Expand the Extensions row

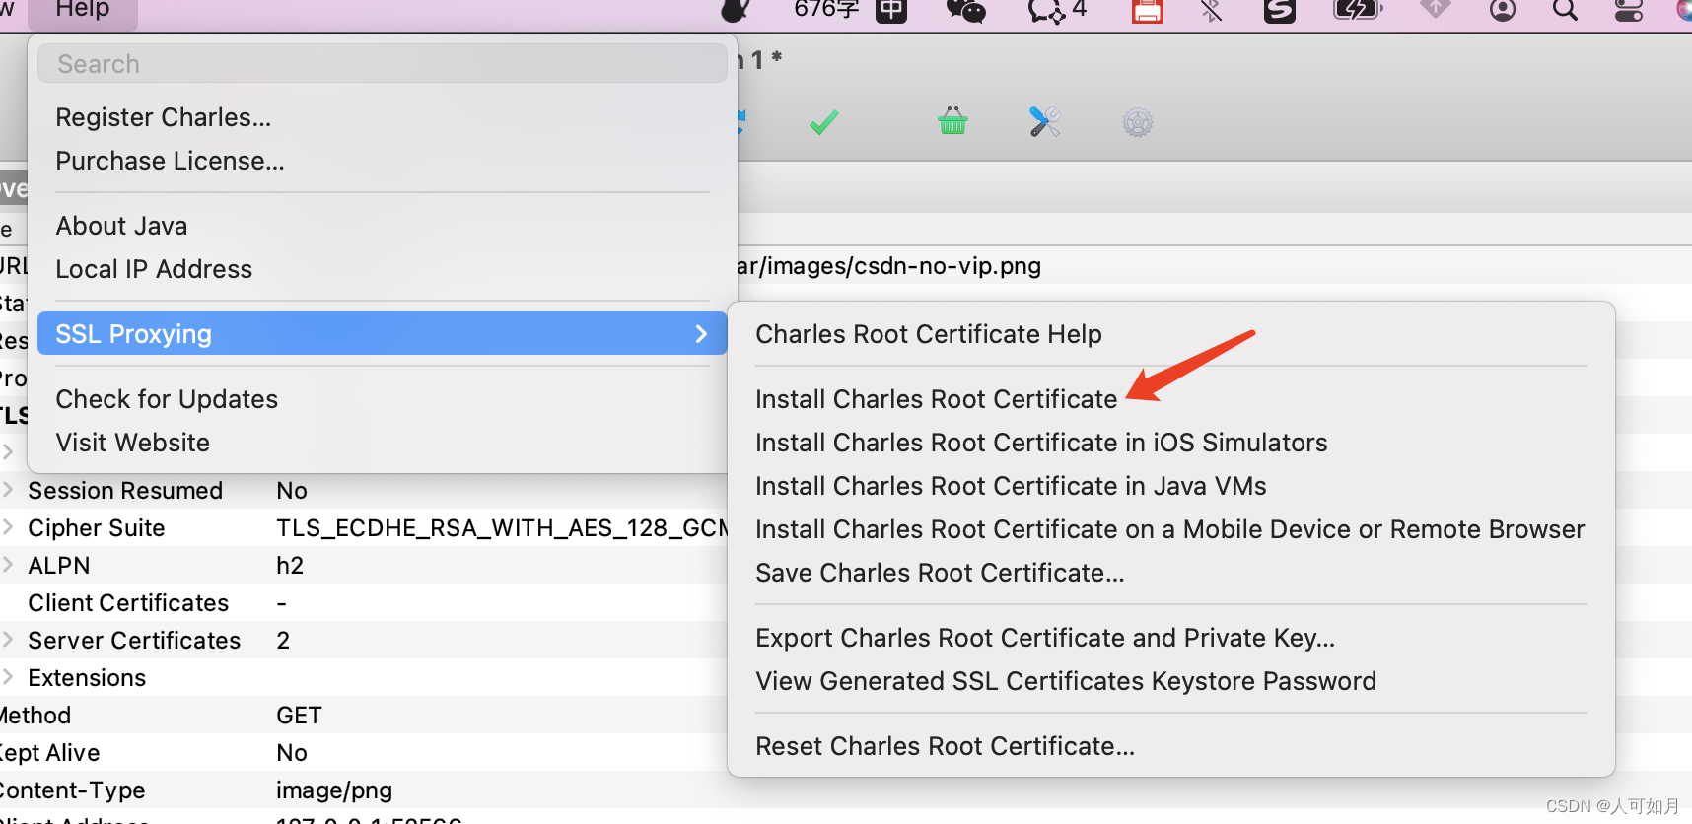coord(8,677)
